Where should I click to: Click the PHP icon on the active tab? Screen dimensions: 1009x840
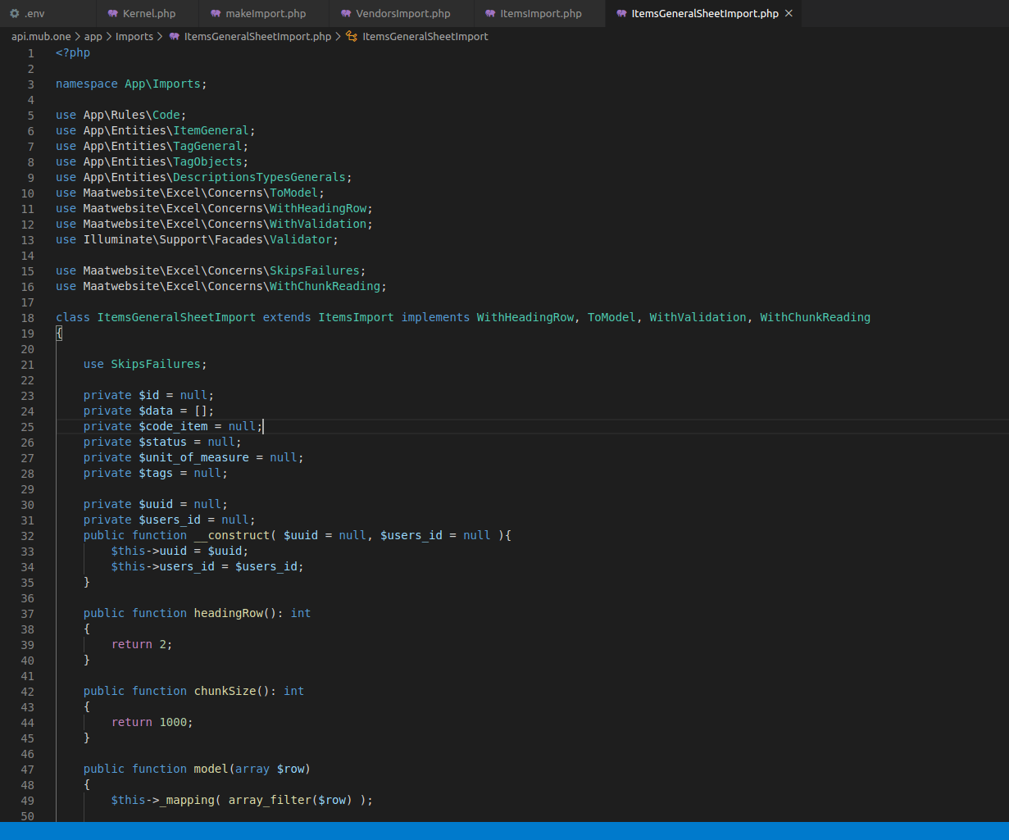tap(622, 13)
